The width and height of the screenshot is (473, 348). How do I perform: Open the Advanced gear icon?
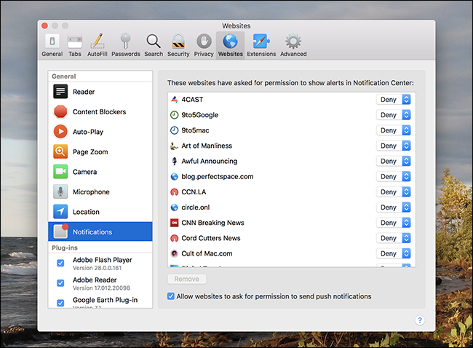click(293, 41)
